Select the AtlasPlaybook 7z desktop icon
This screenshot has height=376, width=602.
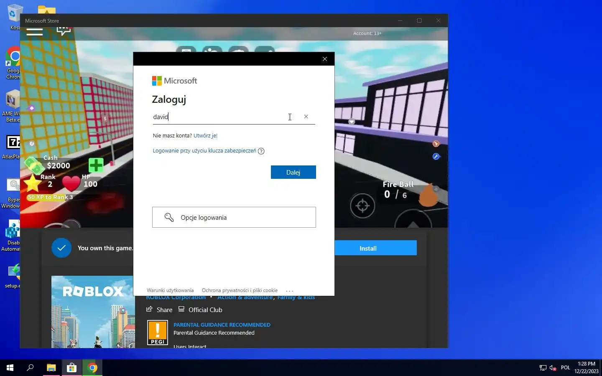12,147
